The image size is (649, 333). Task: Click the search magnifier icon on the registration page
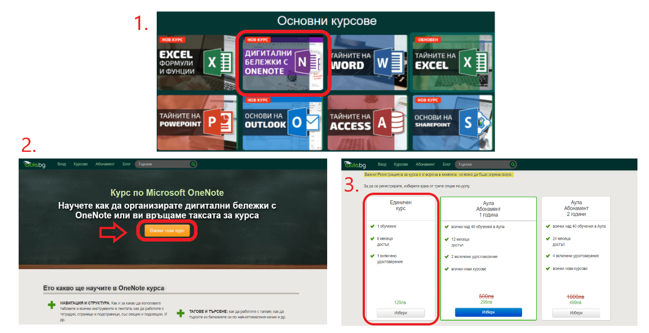(x=513, y=164)
